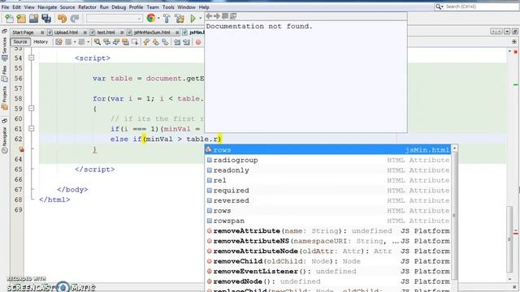Collapse code fold at line 59
Image resolution: width=520 pixels, height=292 pixels.
pos(31,109)
